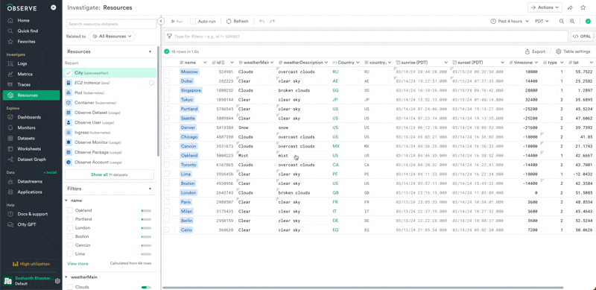Click the Search resource datasets field
This screenshot has width=596, height=290.
point(111,24)
